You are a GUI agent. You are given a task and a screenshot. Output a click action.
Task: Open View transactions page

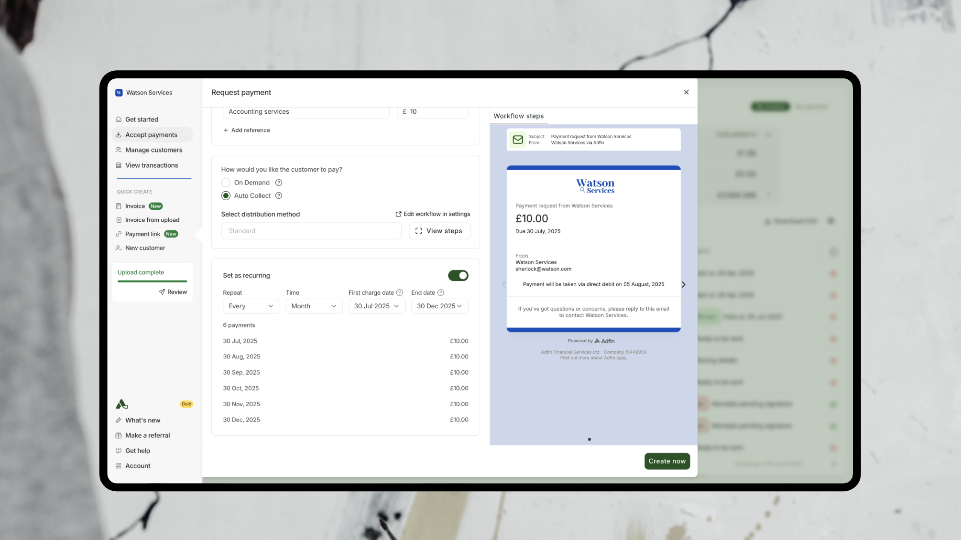(x=152, y=165)
